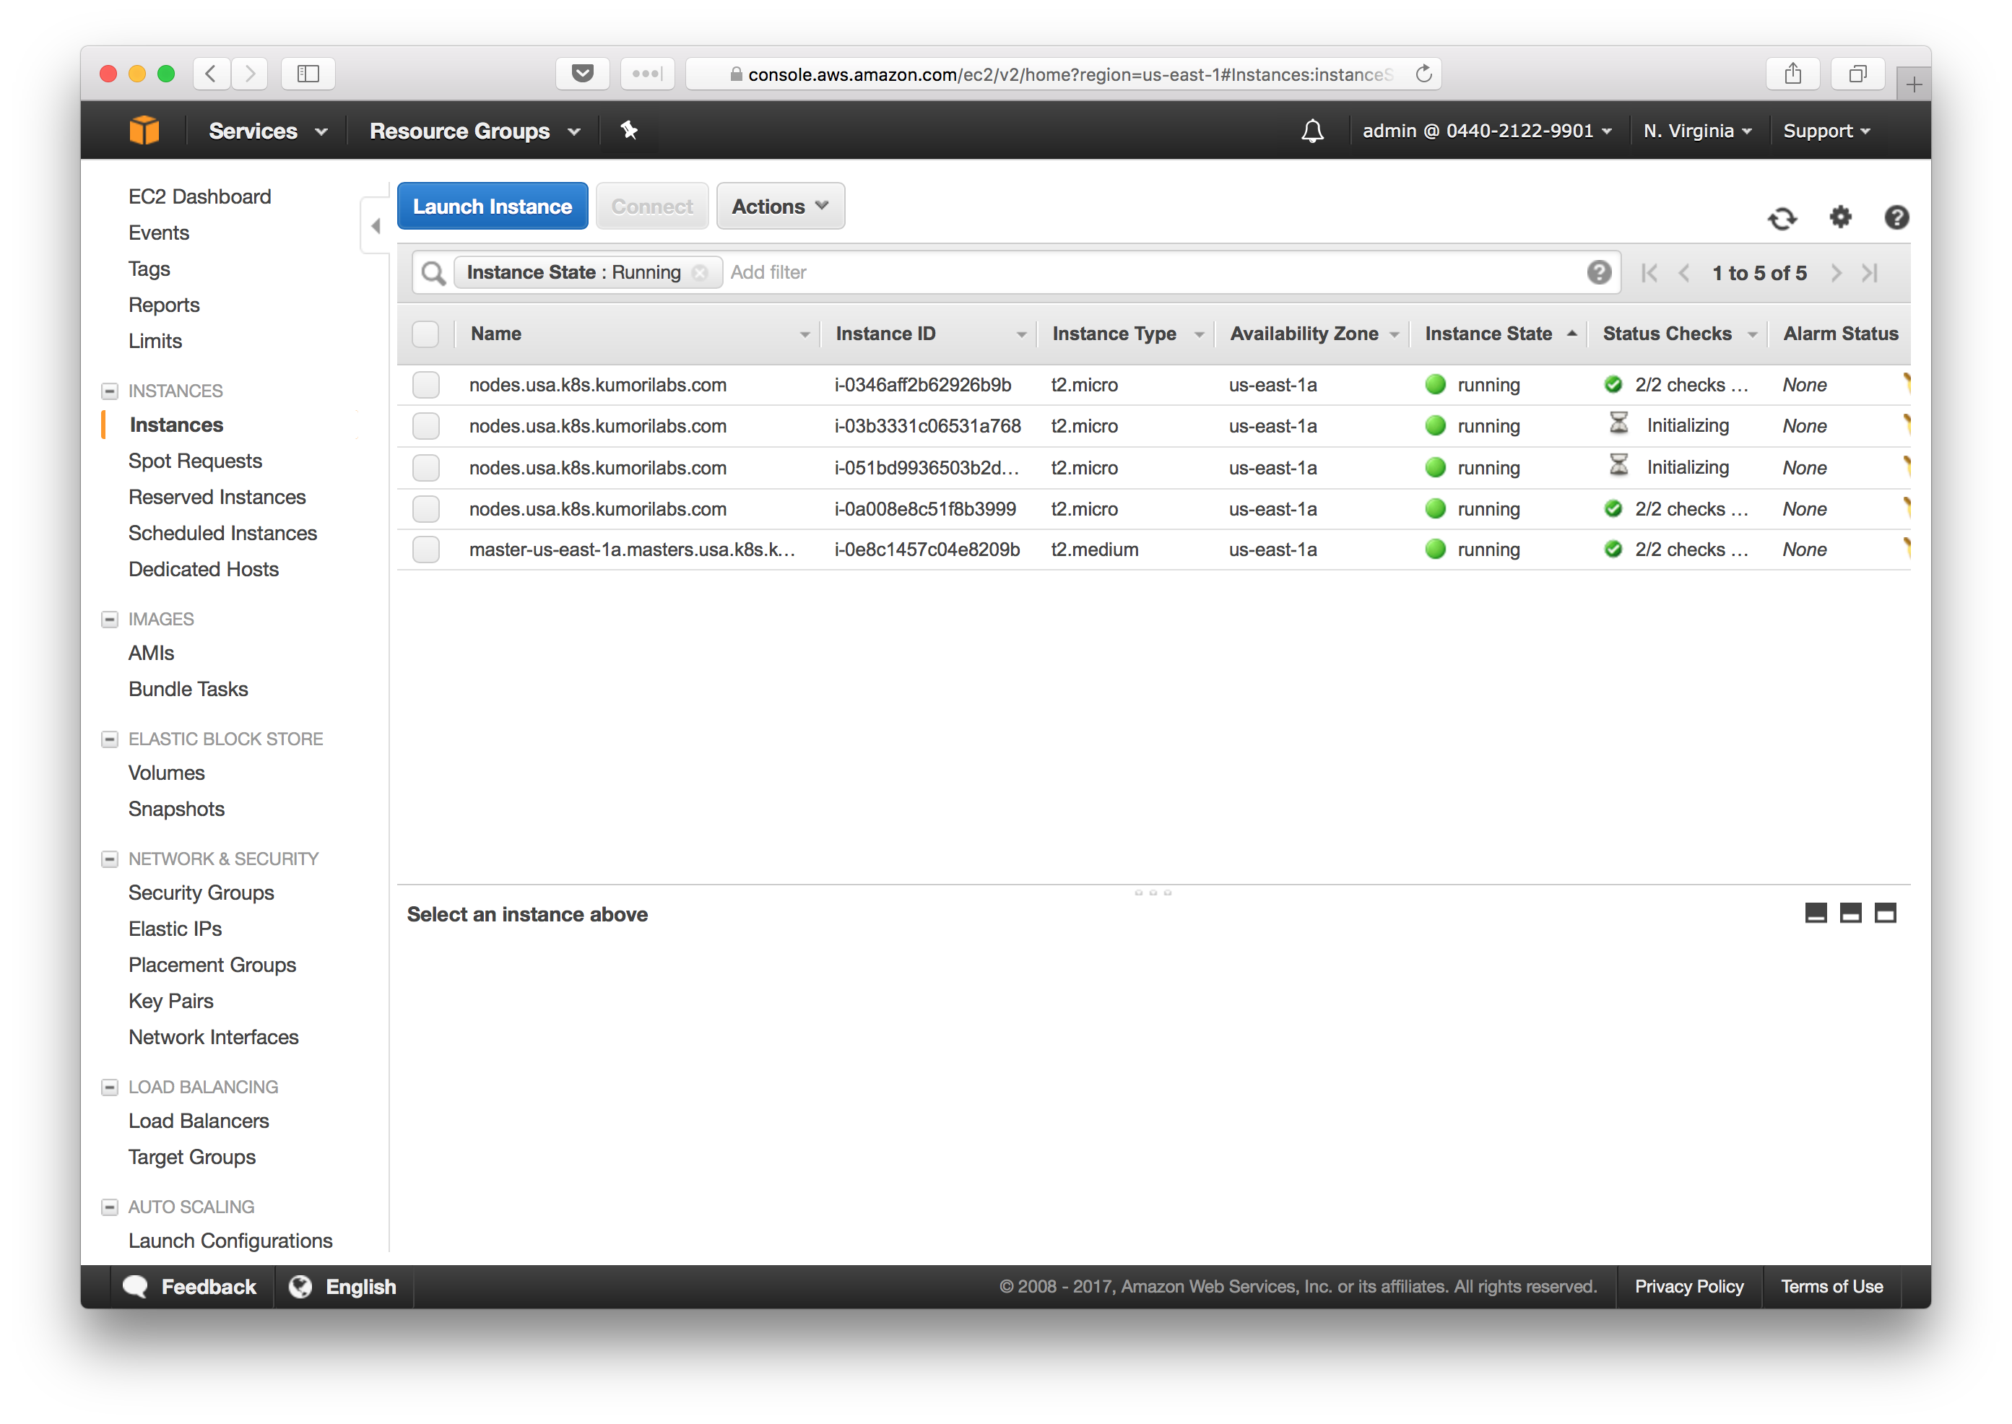
Task: Collapse the AUTO SCALING section
Action: (110, 1207)
